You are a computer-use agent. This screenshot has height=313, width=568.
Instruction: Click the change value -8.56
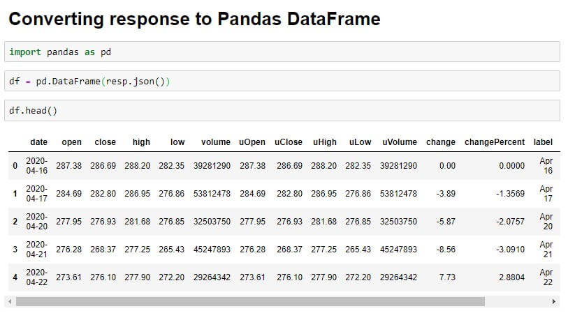pyautogui.click(x=446, y=250)
